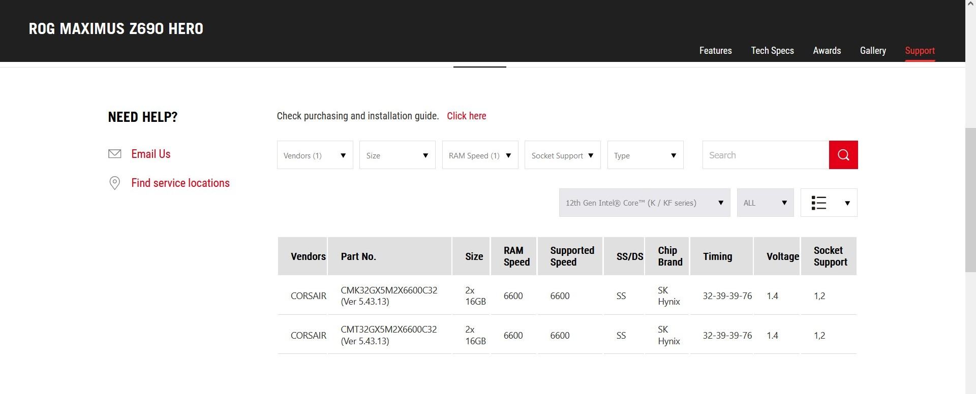Open the ALL dropdown selector
The image size is (976, 394).
coord(765,203)
